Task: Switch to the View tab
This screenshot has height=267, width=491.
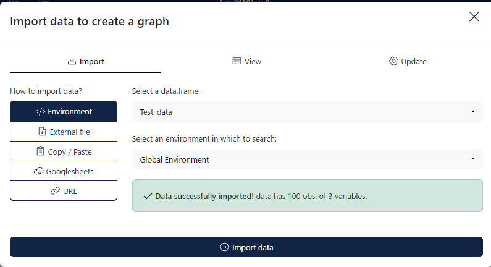Action: click(247, 61)
